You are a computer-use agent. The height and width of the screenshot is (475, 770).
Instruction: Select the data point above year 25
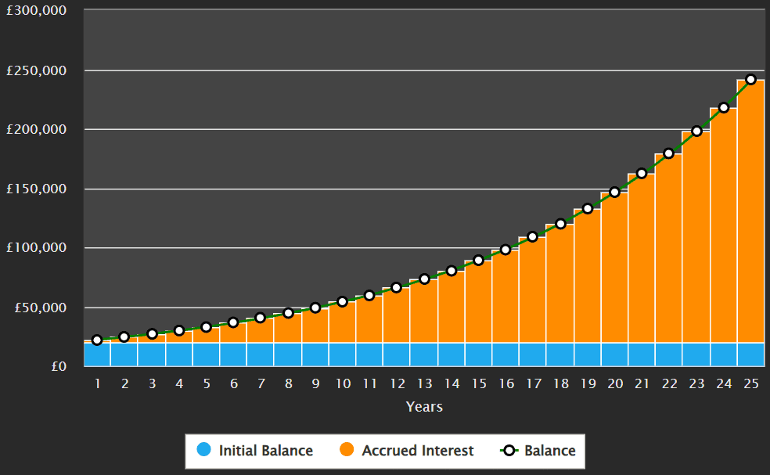pos(750,77)
